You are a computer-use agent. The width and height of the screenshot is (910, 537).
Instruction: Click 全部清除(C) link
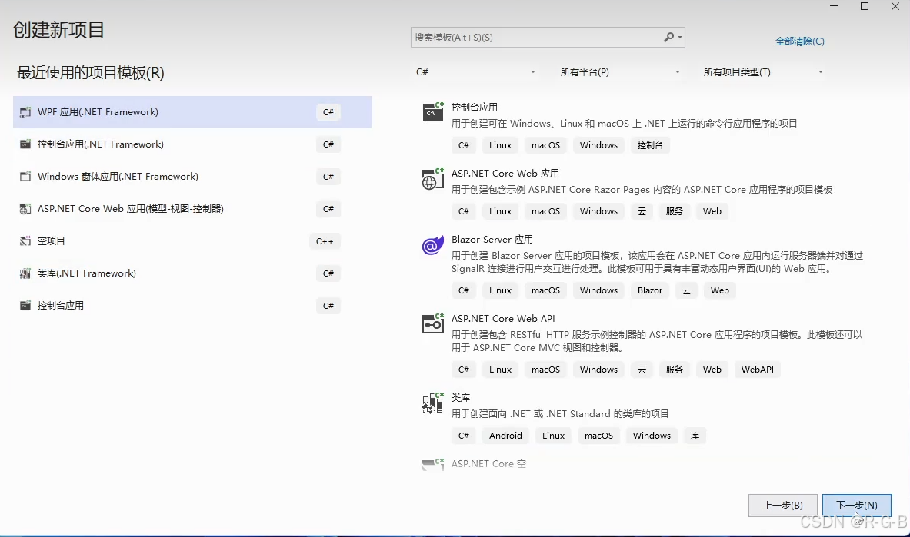point(800,41)
